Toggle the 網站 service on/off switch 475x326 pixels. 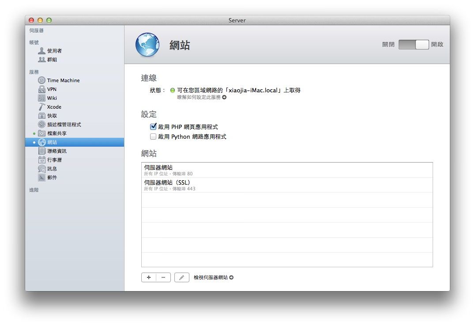click(x=413, y=45)
